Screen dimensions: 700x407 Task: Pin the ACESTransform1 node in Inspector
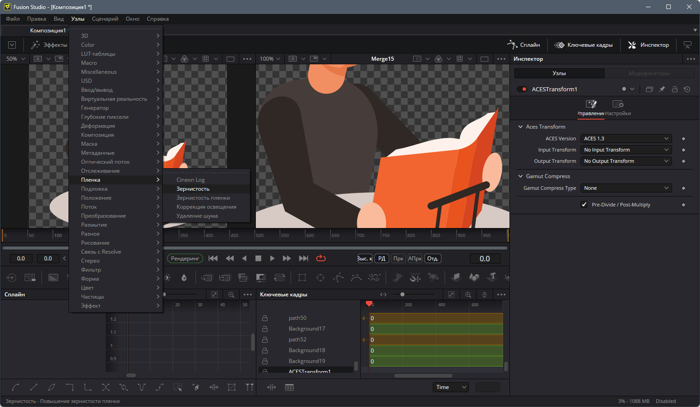(662, 89)
